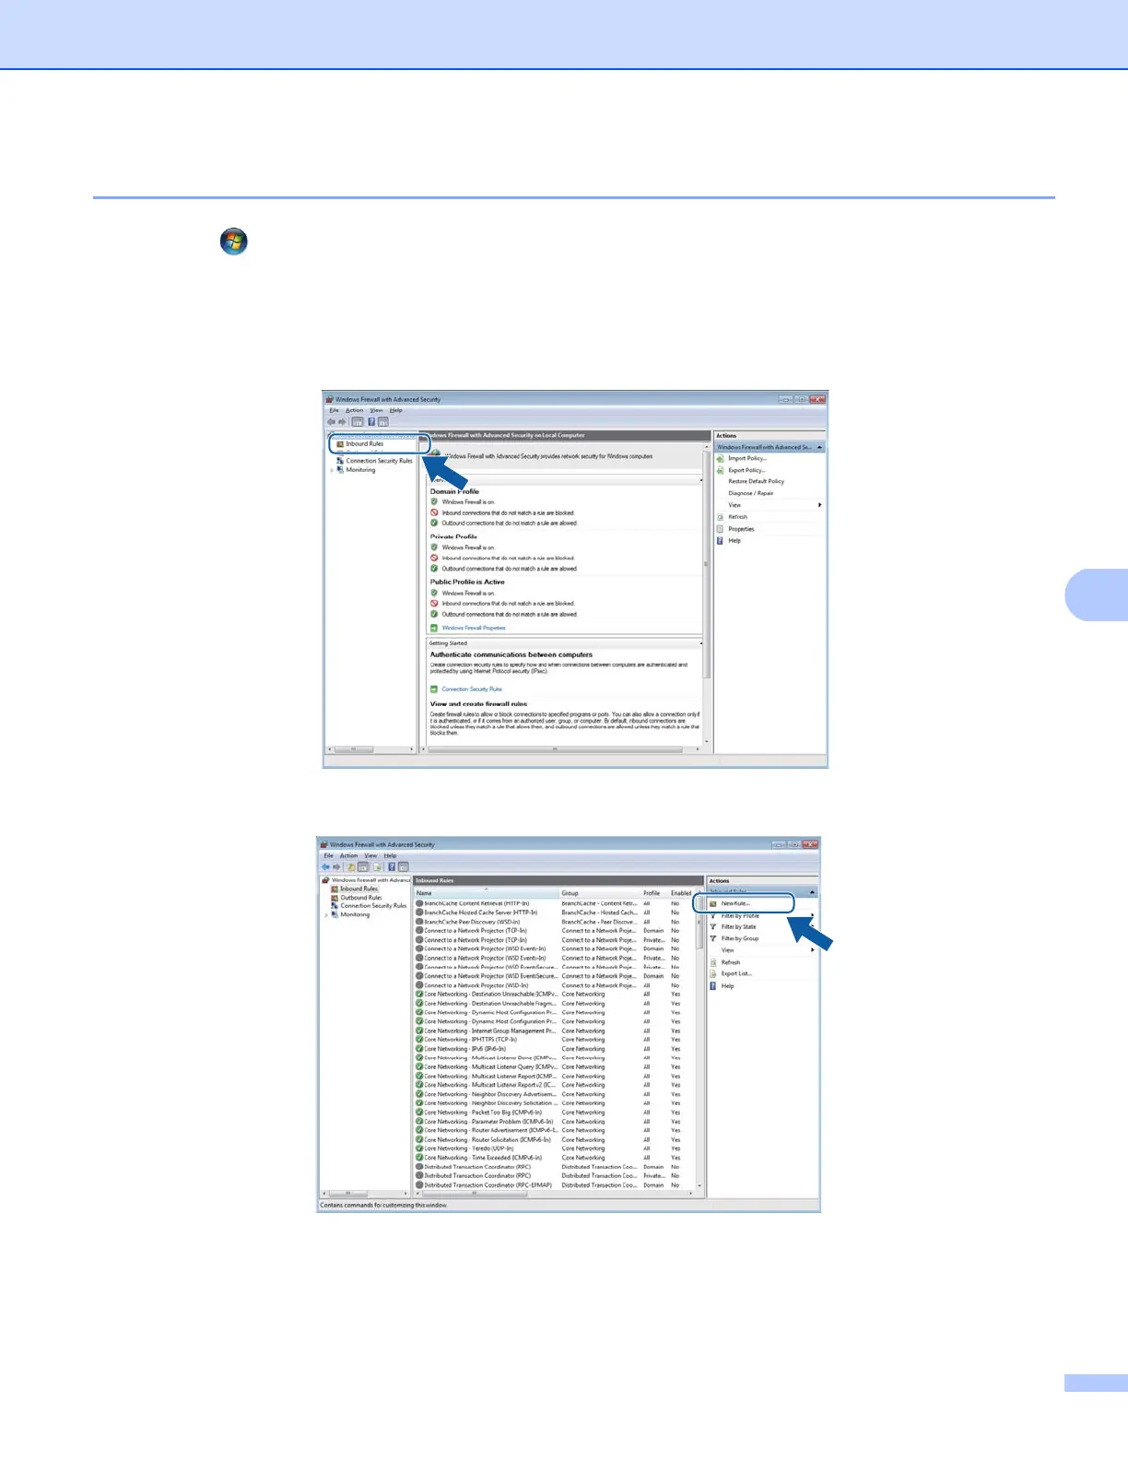Click the Outbound Rules tree icon
This screenshot has height=1460, width=1128.
335,898
